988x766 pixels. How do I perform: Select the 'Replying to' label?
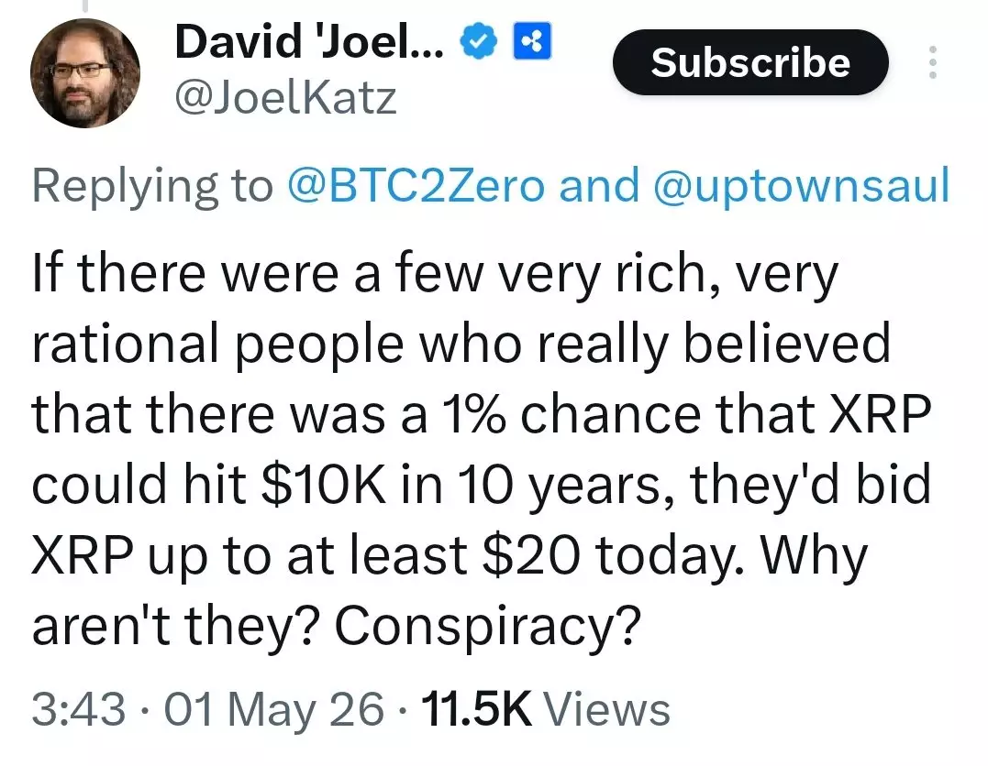pyautogui.click(x=152, y=187)
